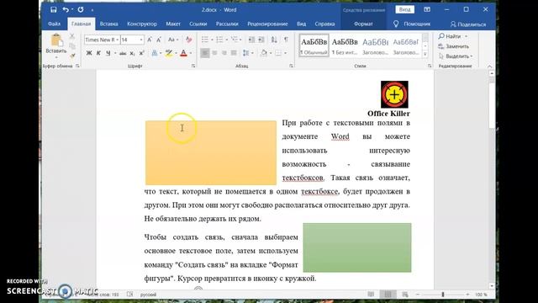The height and width of the screenshot is (303, 538).
Task: Expand the numbered list options
Action: point(227,40)
